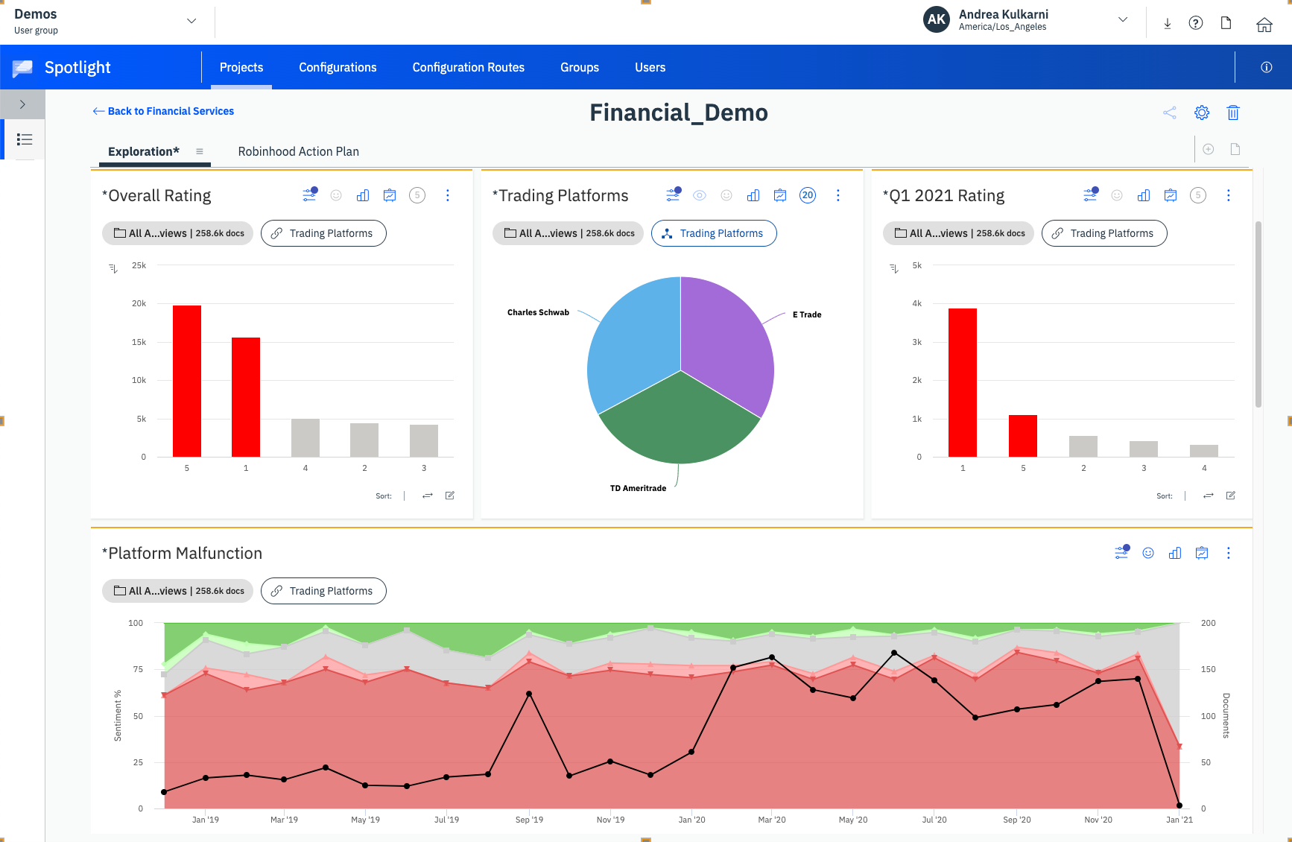Click the edit sort icon under Overall Rating chart

(x=450, y=495)
